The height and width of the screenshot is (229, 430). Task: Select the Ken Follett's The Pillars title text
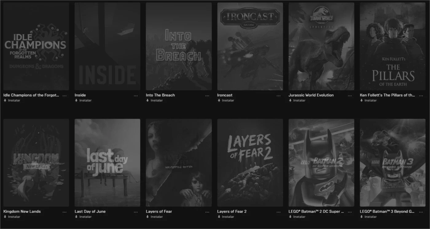pos(387,95)
